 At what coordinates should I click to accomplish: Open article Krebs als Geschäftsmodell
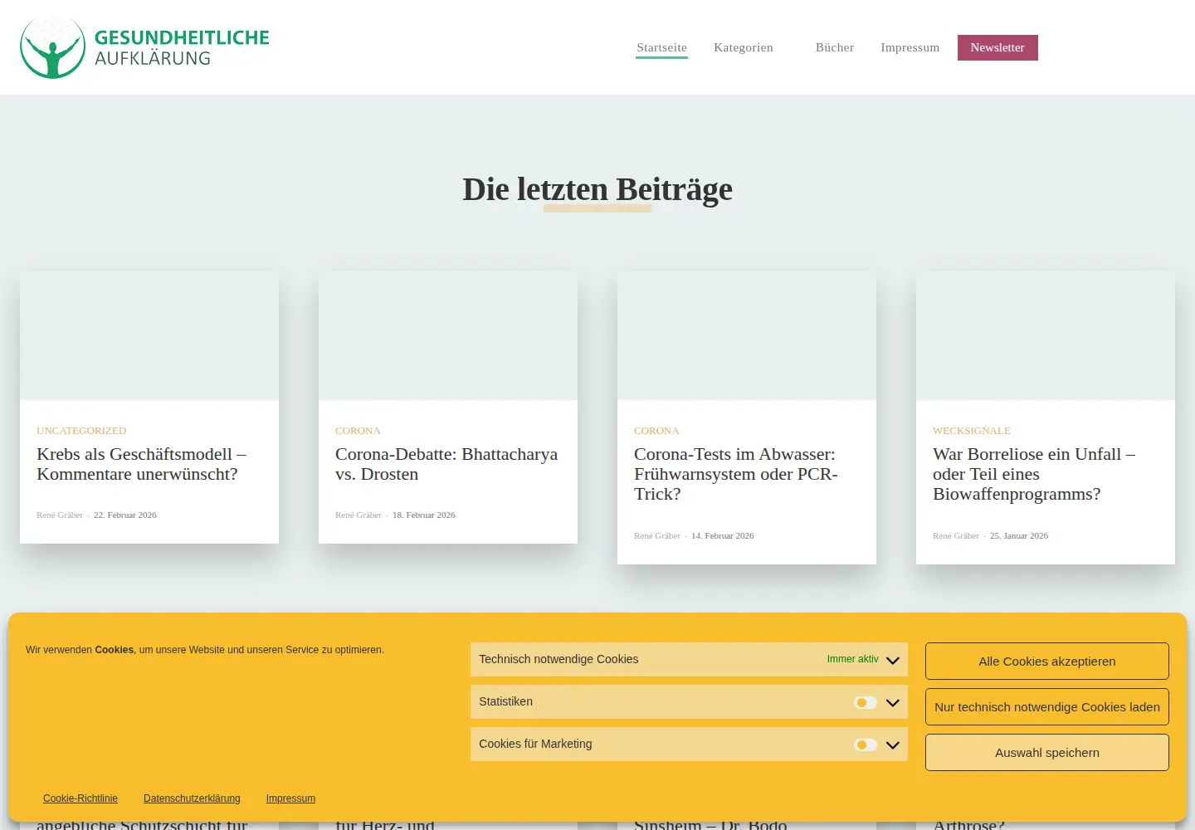(141, 464)
